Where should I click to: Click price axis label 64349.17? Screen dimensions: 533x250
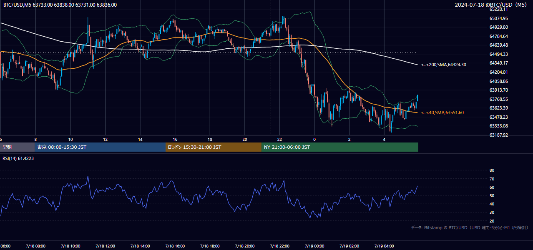click(499, 63)
